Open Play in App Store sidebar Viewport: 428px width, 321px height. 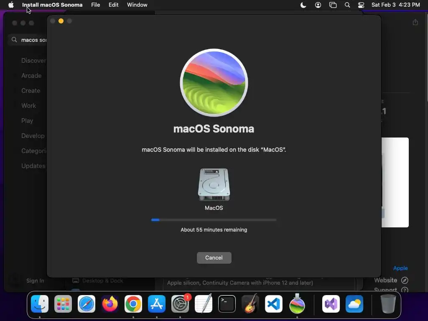click(27, 121)
